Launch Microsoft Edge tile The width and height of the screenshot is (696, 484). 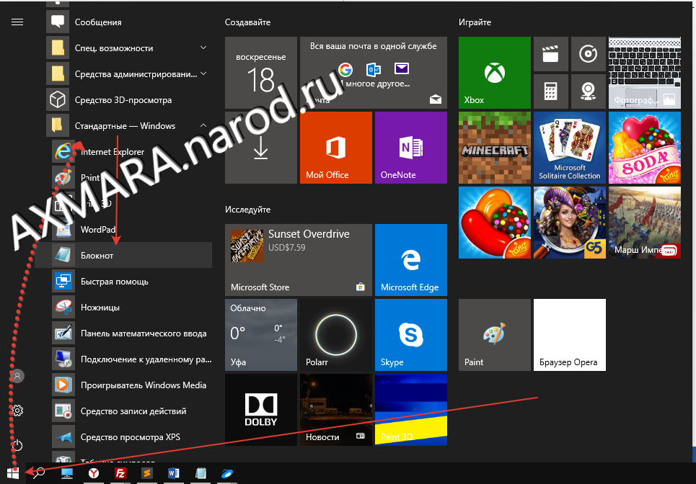click(411, 260)
